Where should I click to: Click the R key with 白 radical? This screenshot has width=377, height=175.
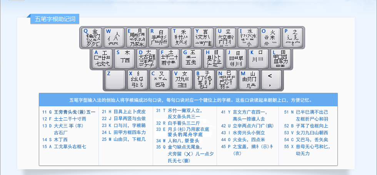[158, 38]
